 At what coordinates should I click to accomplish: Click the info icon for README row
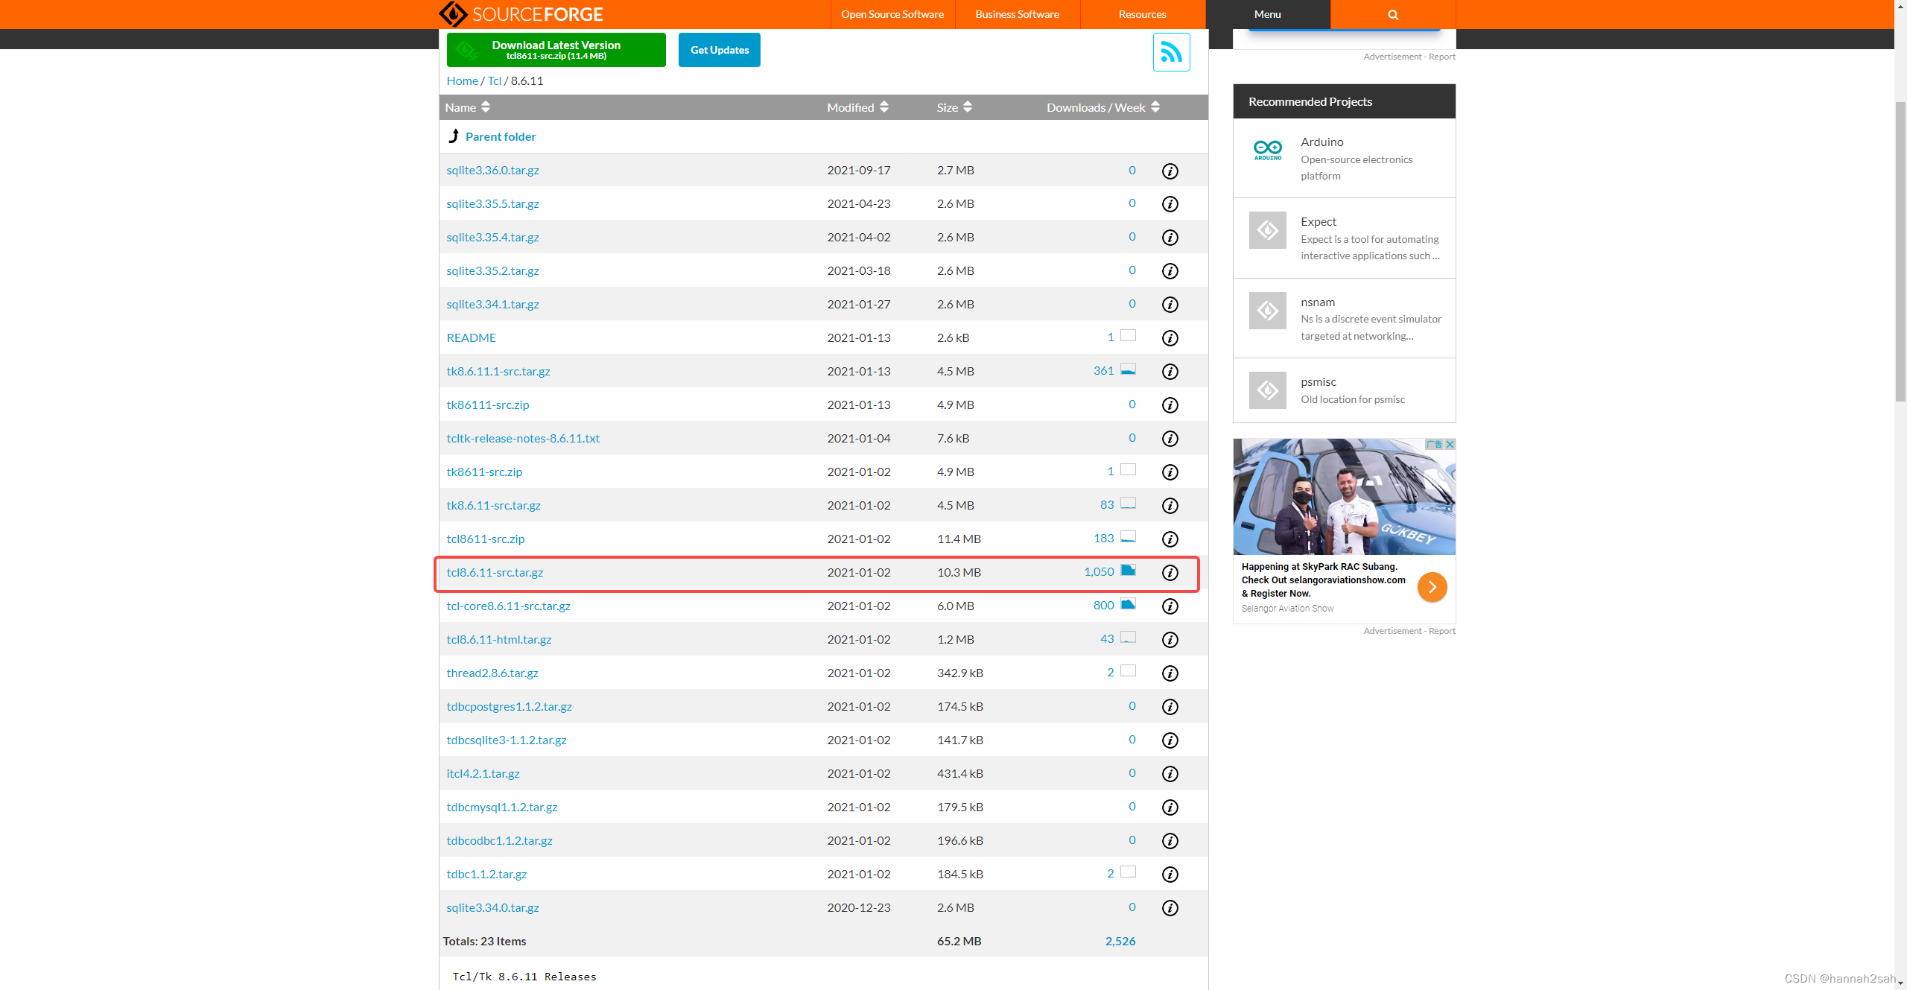[1170, 338]
